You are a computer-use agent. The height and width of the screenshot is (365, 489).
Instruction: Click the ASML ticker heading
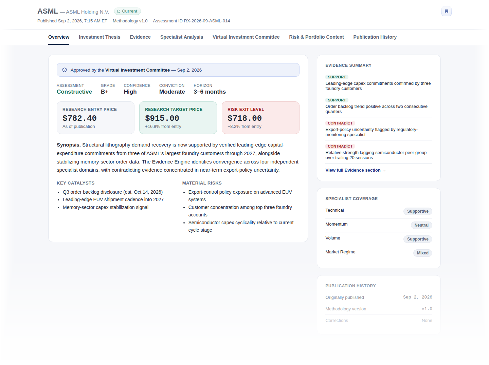[x=48, y=11]
